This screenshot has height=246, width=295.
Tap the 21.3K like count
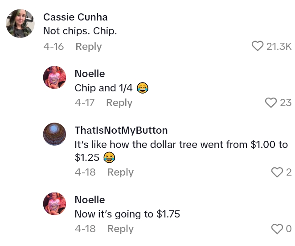[x=279, y=46]
